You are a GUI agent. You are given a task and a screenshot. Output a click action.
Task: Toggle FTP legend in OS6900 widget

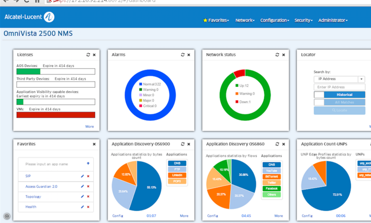pos(177,169)
